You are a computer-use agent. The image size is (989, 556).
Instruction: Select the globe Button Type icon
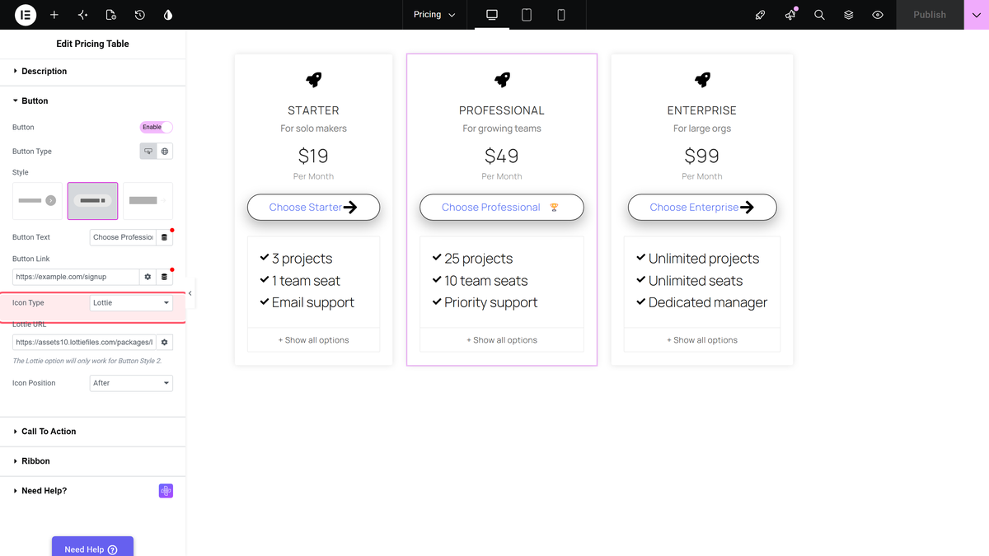165,152
